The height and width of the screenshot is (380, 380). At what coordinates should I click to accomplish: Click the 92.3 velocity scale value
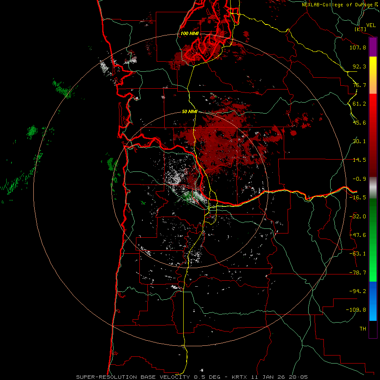click(x=359, y=66)
